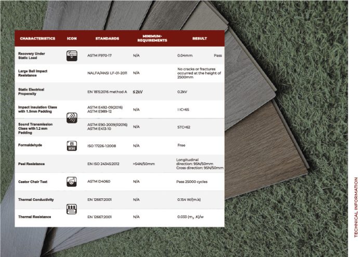
Task: Click the CHARACTERISTICS column header
Action: point(37,38)
